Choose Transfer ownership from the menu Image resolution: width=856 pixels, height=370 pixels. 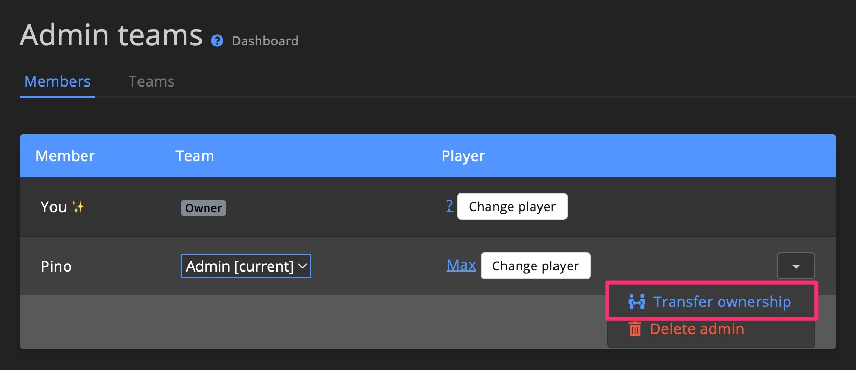point(723,302)
